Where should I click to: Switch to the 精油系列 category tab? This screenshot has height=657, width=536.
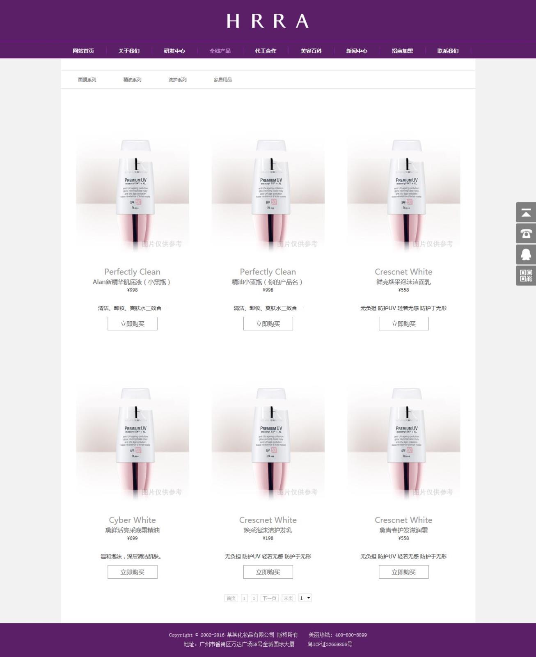tap(132, 80)
